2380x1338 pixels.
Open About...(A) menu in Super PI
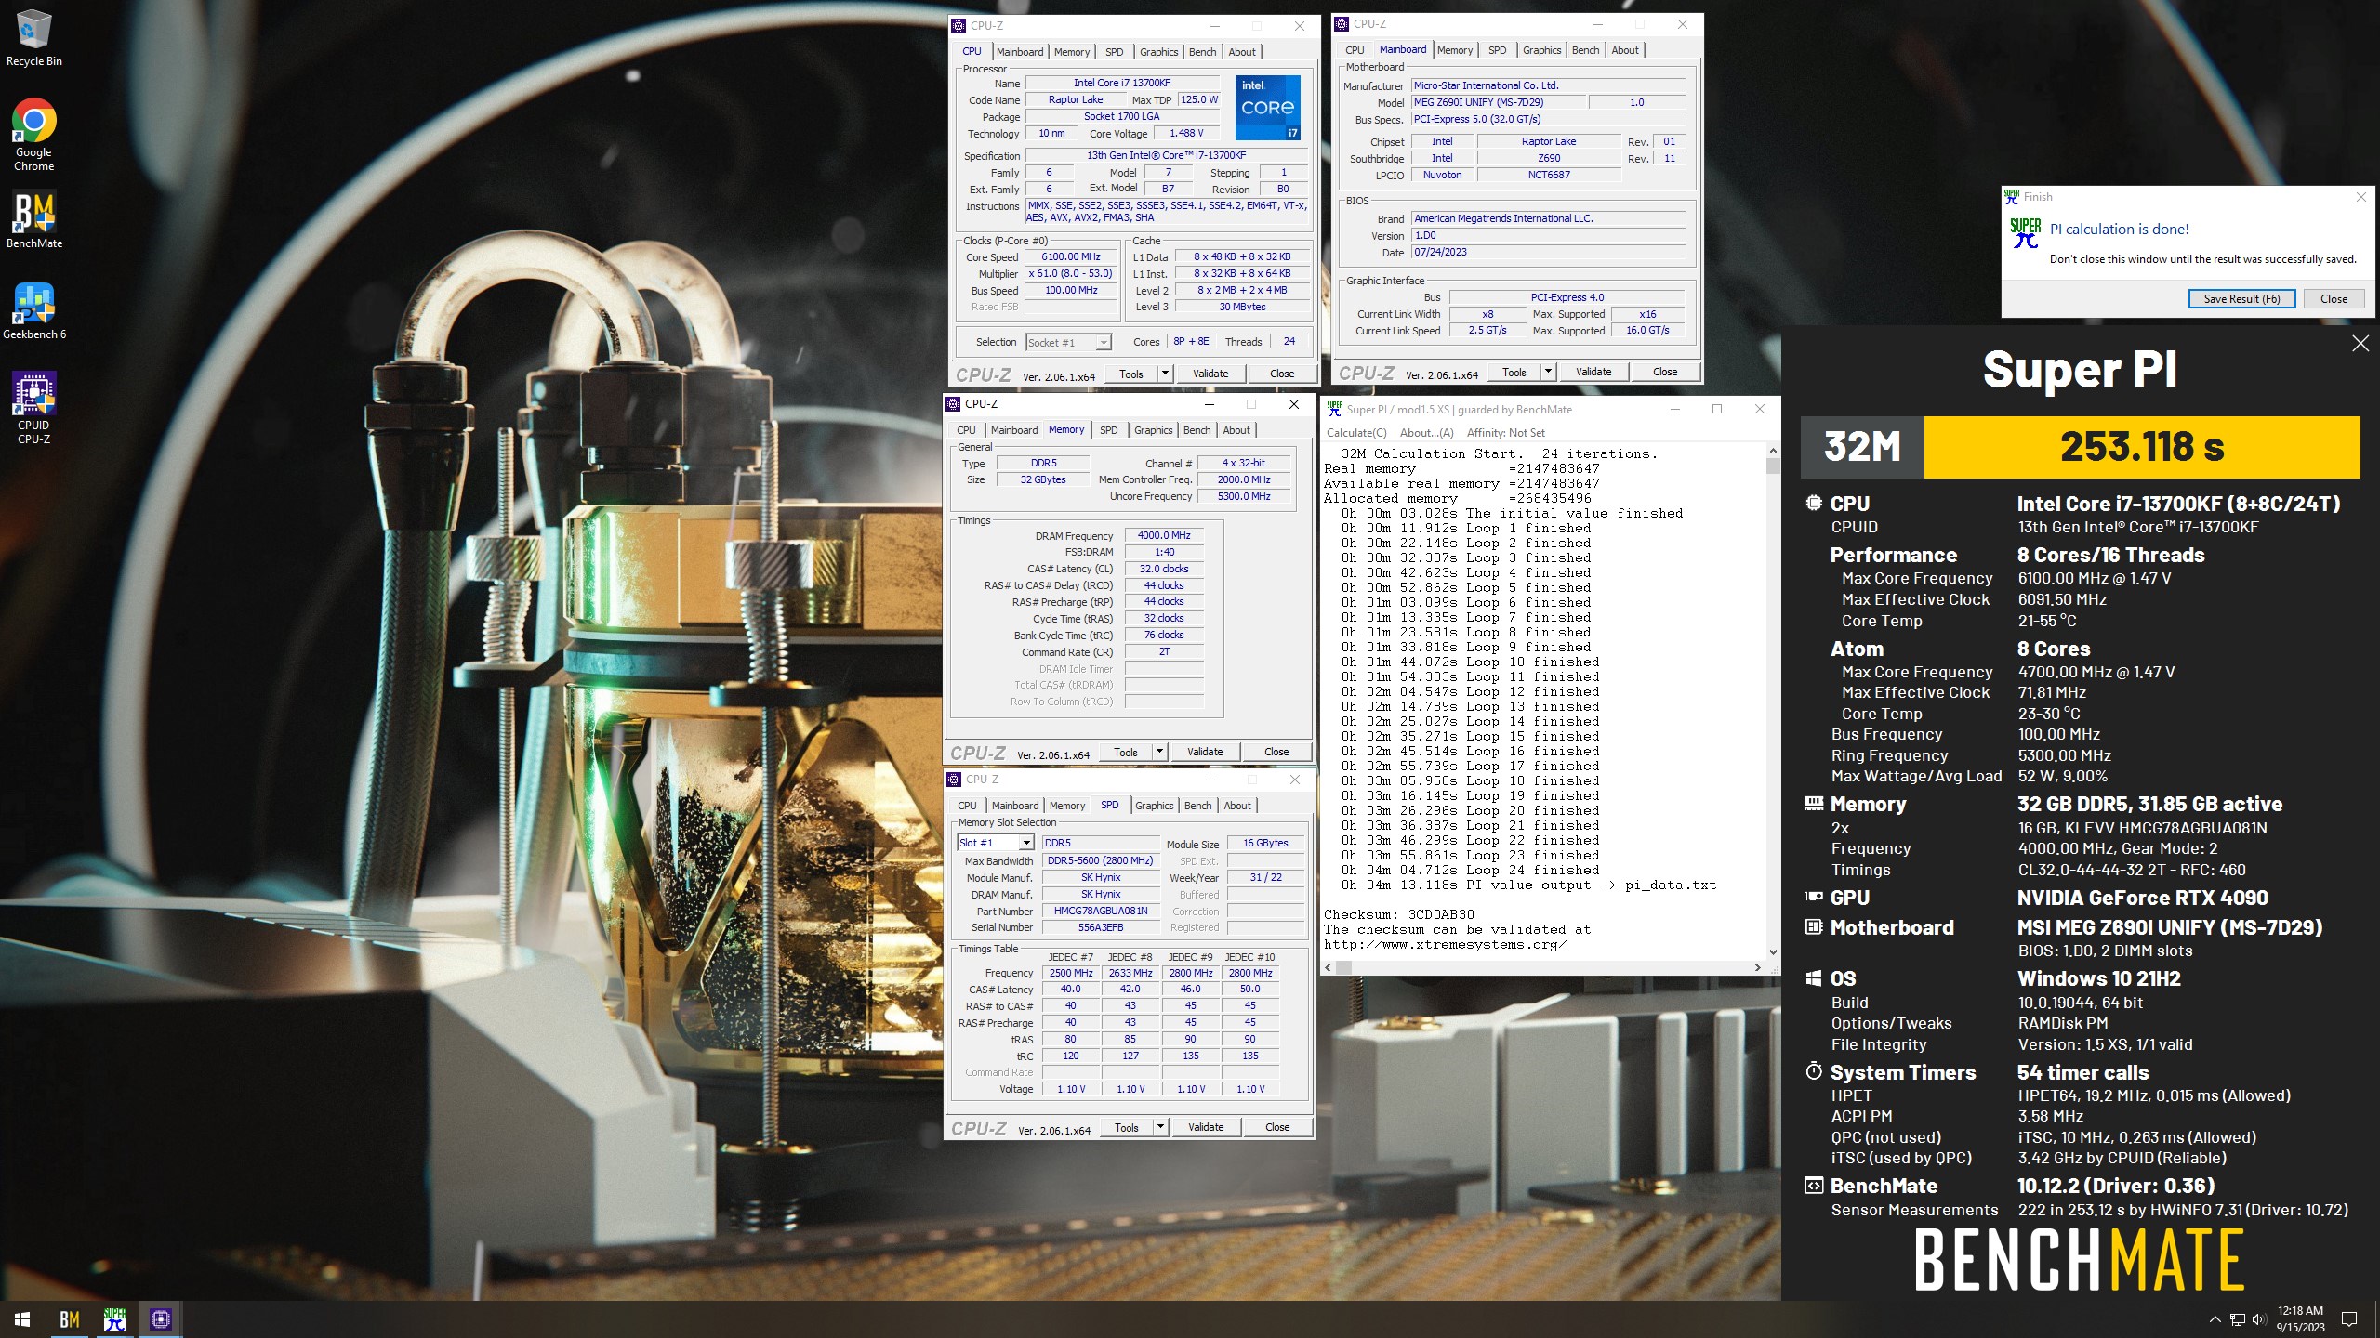point(1426,433)
